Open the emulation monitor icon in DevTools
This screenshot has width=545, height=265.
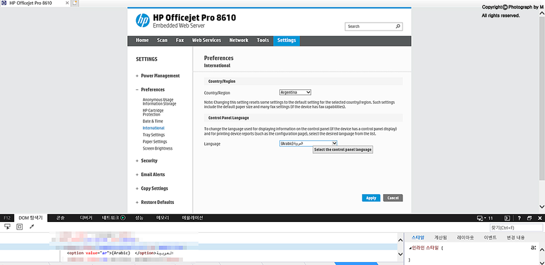pos(480,218)
